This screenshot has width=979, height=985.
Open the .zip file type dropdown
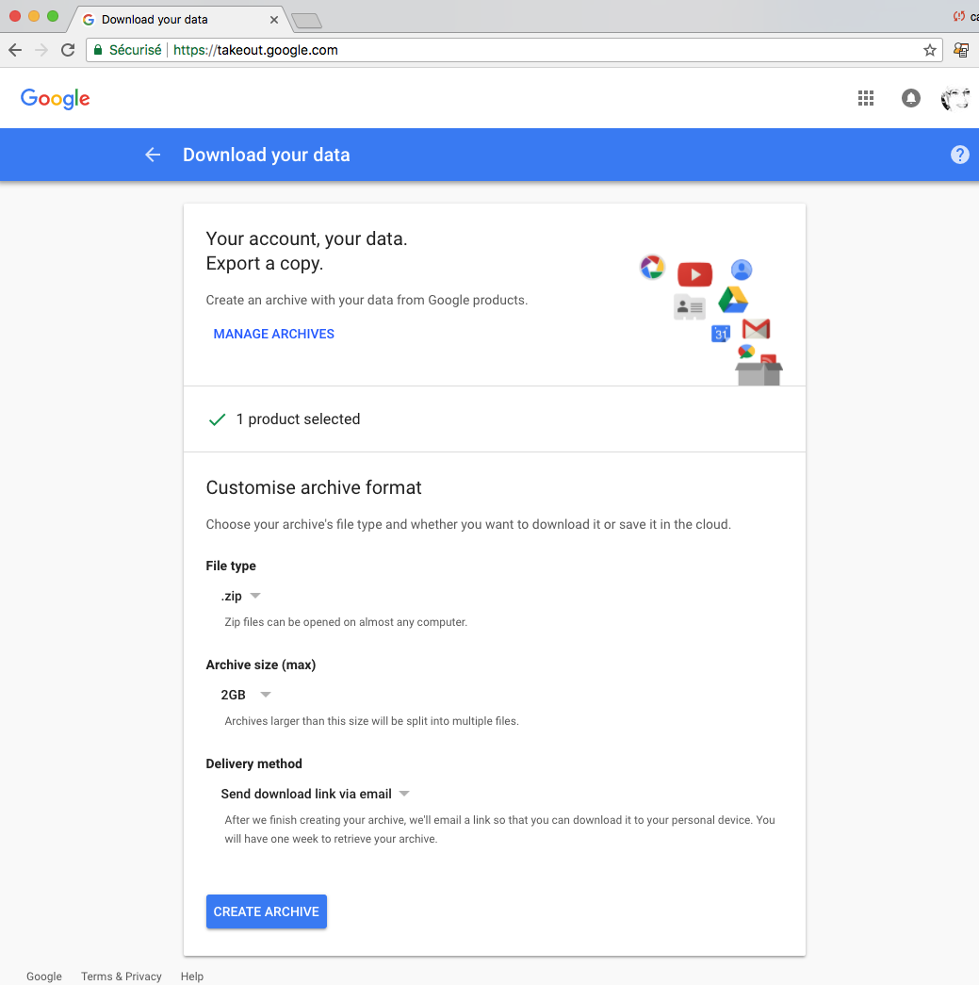point(240,596)
